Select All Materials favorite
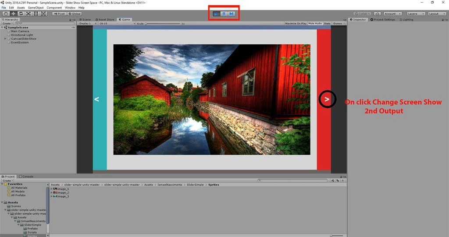Viewport: 449px width, 237px height. [x=19, y=188]
